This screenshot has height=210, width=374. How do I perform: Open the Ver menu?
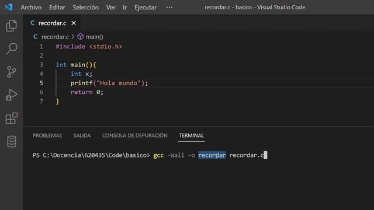pyautogui.click(x=110, y=8)
